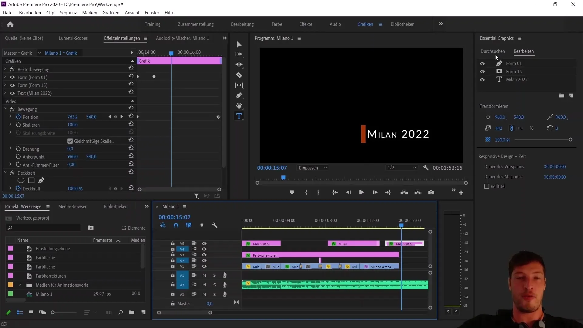
Task: Click Farbkorrekturen clip on timeline
Action: pos(320,255)
